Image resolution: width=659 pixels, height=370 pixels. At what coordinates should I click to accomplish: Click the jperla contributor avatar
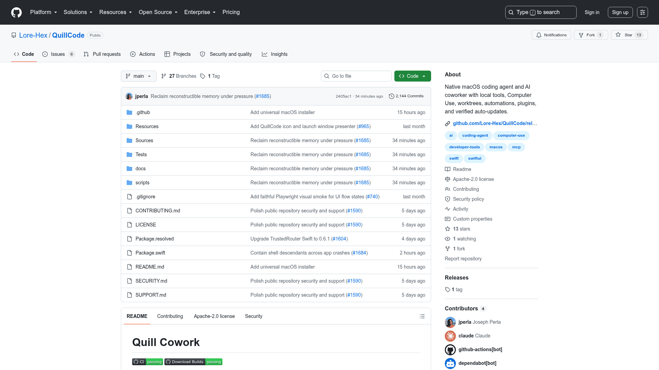point(450,322)
